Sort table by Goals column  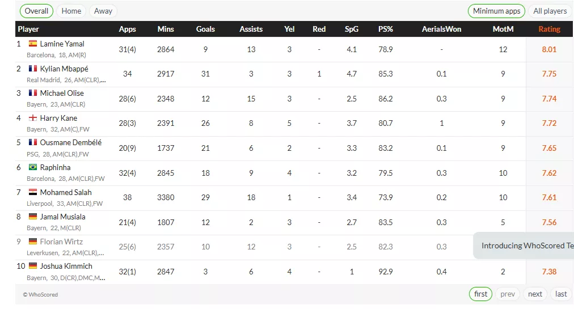point(205,29)
